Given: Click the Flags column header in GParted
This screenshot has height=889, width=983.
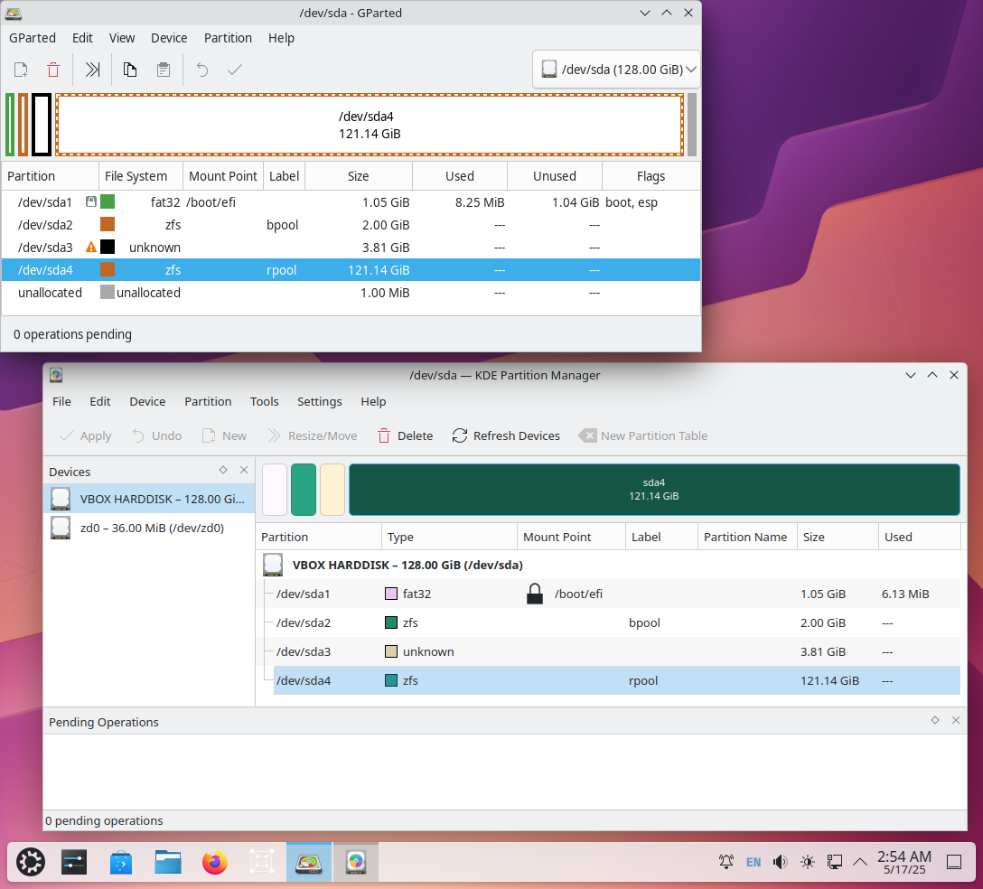Looking at the screenshot, I should click(x=651, y=176).
